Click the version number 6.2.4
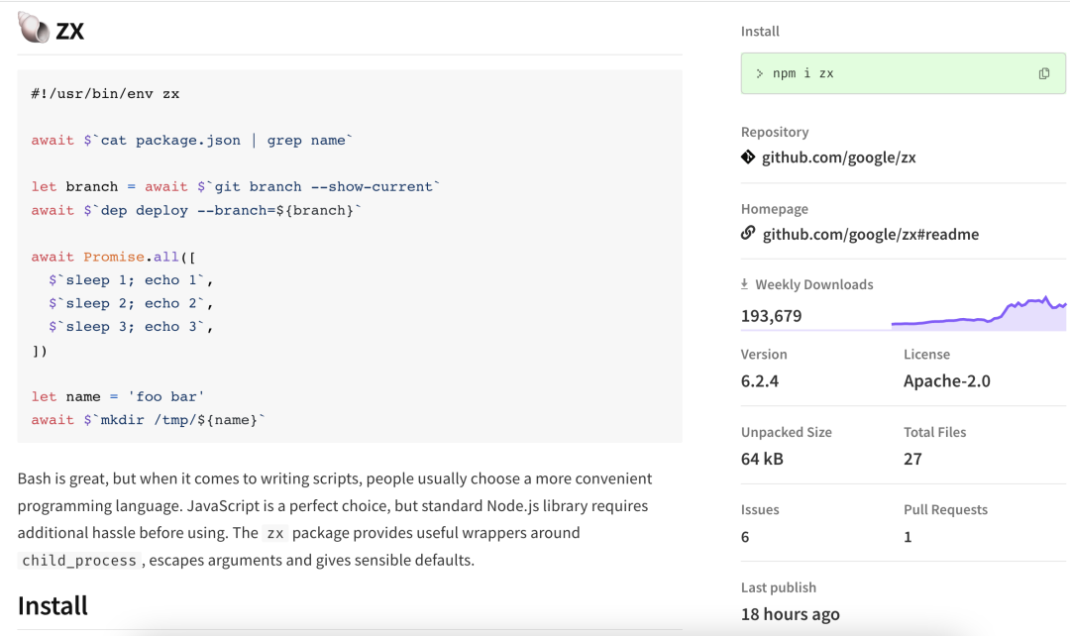Screen dimensions: 1070x636 tap(760, 381)
